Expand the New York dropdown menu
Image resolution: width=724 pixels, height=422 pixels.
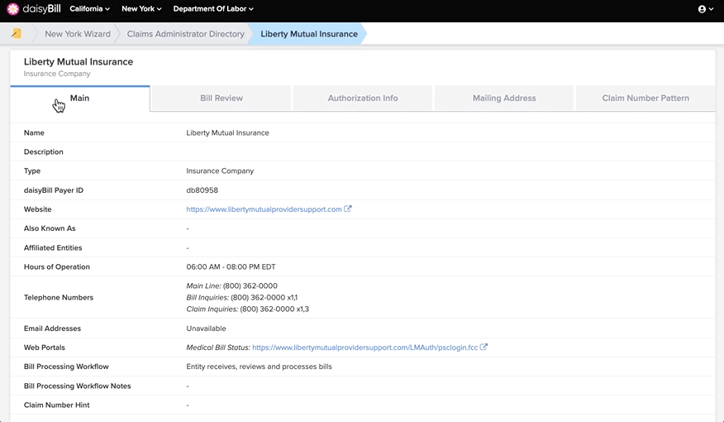[141, 9]
